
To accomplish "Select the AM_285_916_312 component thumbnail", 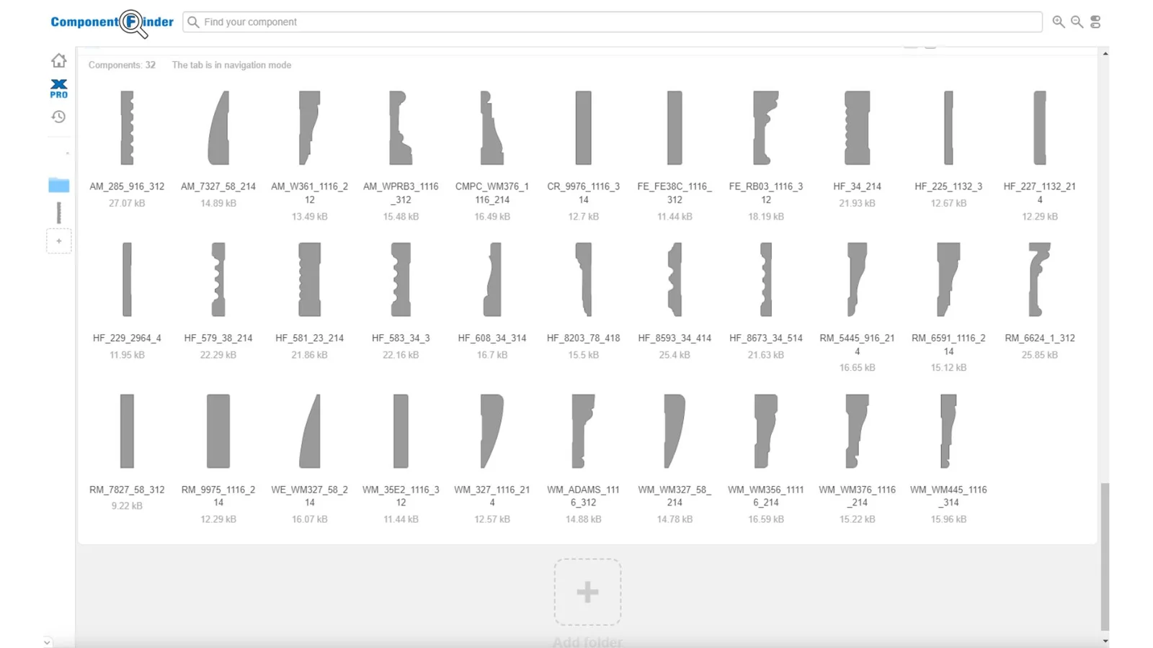I will pyautogui.click(x=127, y=128).
